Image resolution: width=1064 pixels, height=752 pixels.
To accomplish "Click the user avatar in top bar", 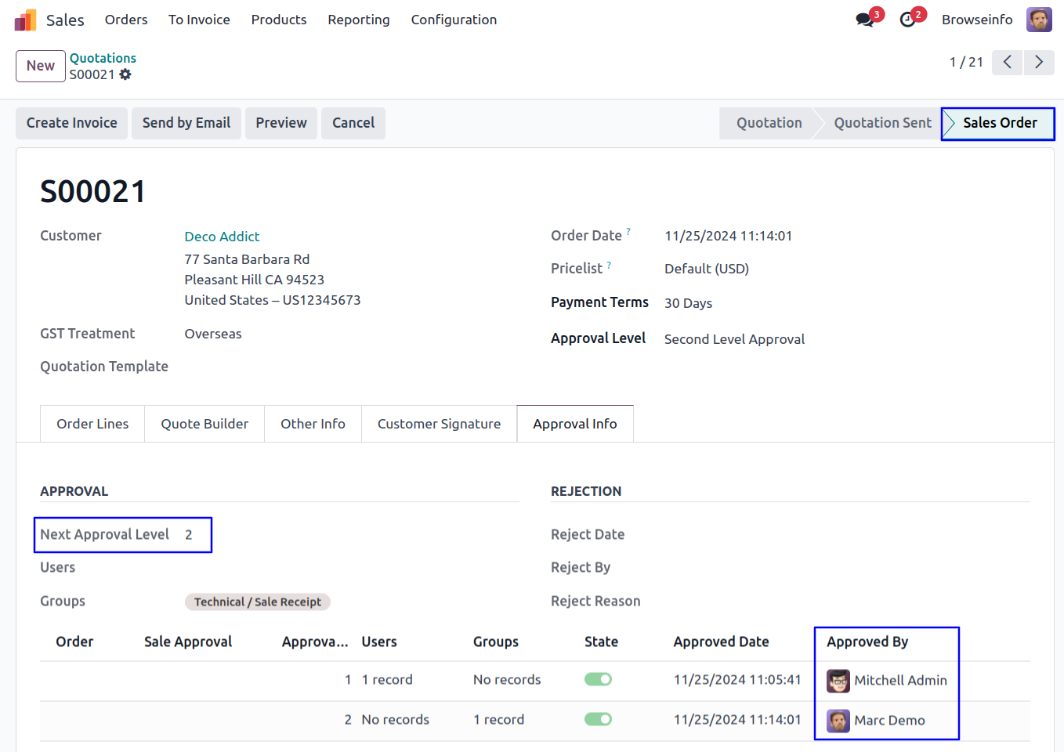I will pos(1039,20).
